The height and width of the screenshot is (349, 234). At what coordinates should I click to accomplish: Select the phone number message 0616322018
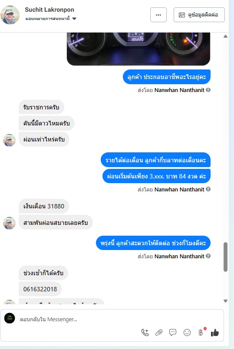(x=40, y=289)
